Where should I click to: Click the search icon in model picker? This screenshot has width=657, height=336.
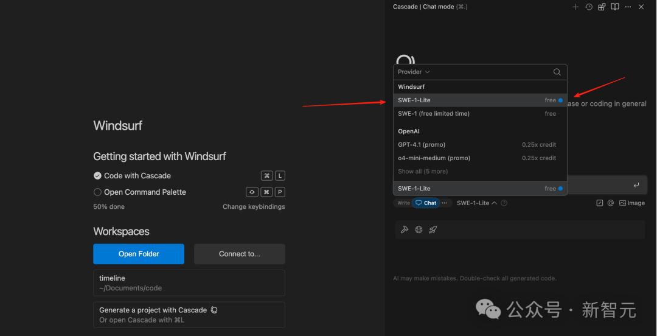tap(557, 72)
